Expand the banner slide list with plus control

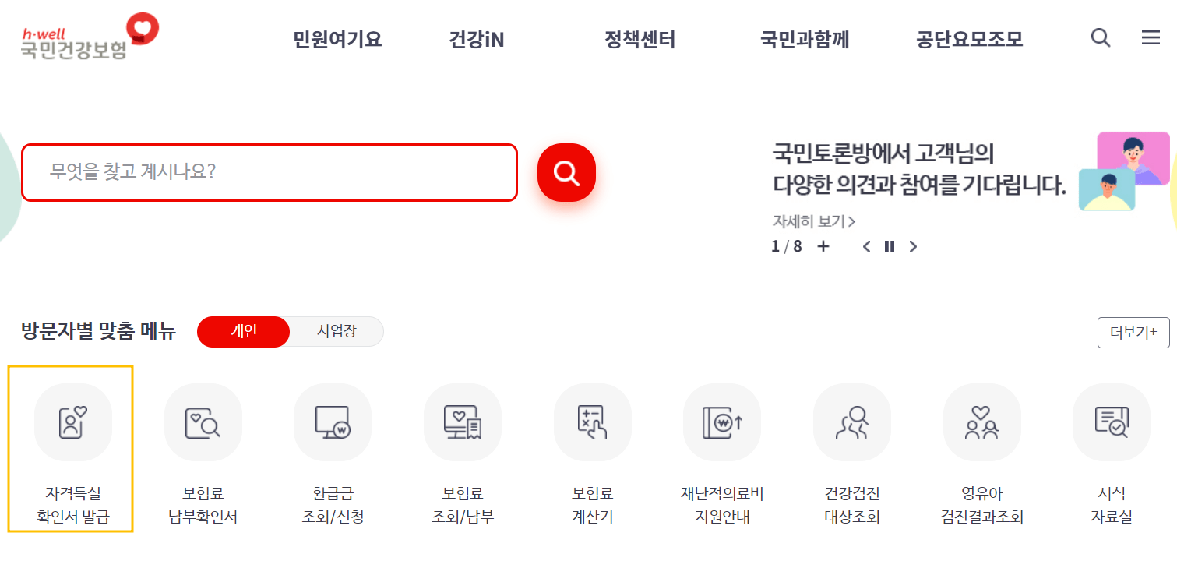823,245
